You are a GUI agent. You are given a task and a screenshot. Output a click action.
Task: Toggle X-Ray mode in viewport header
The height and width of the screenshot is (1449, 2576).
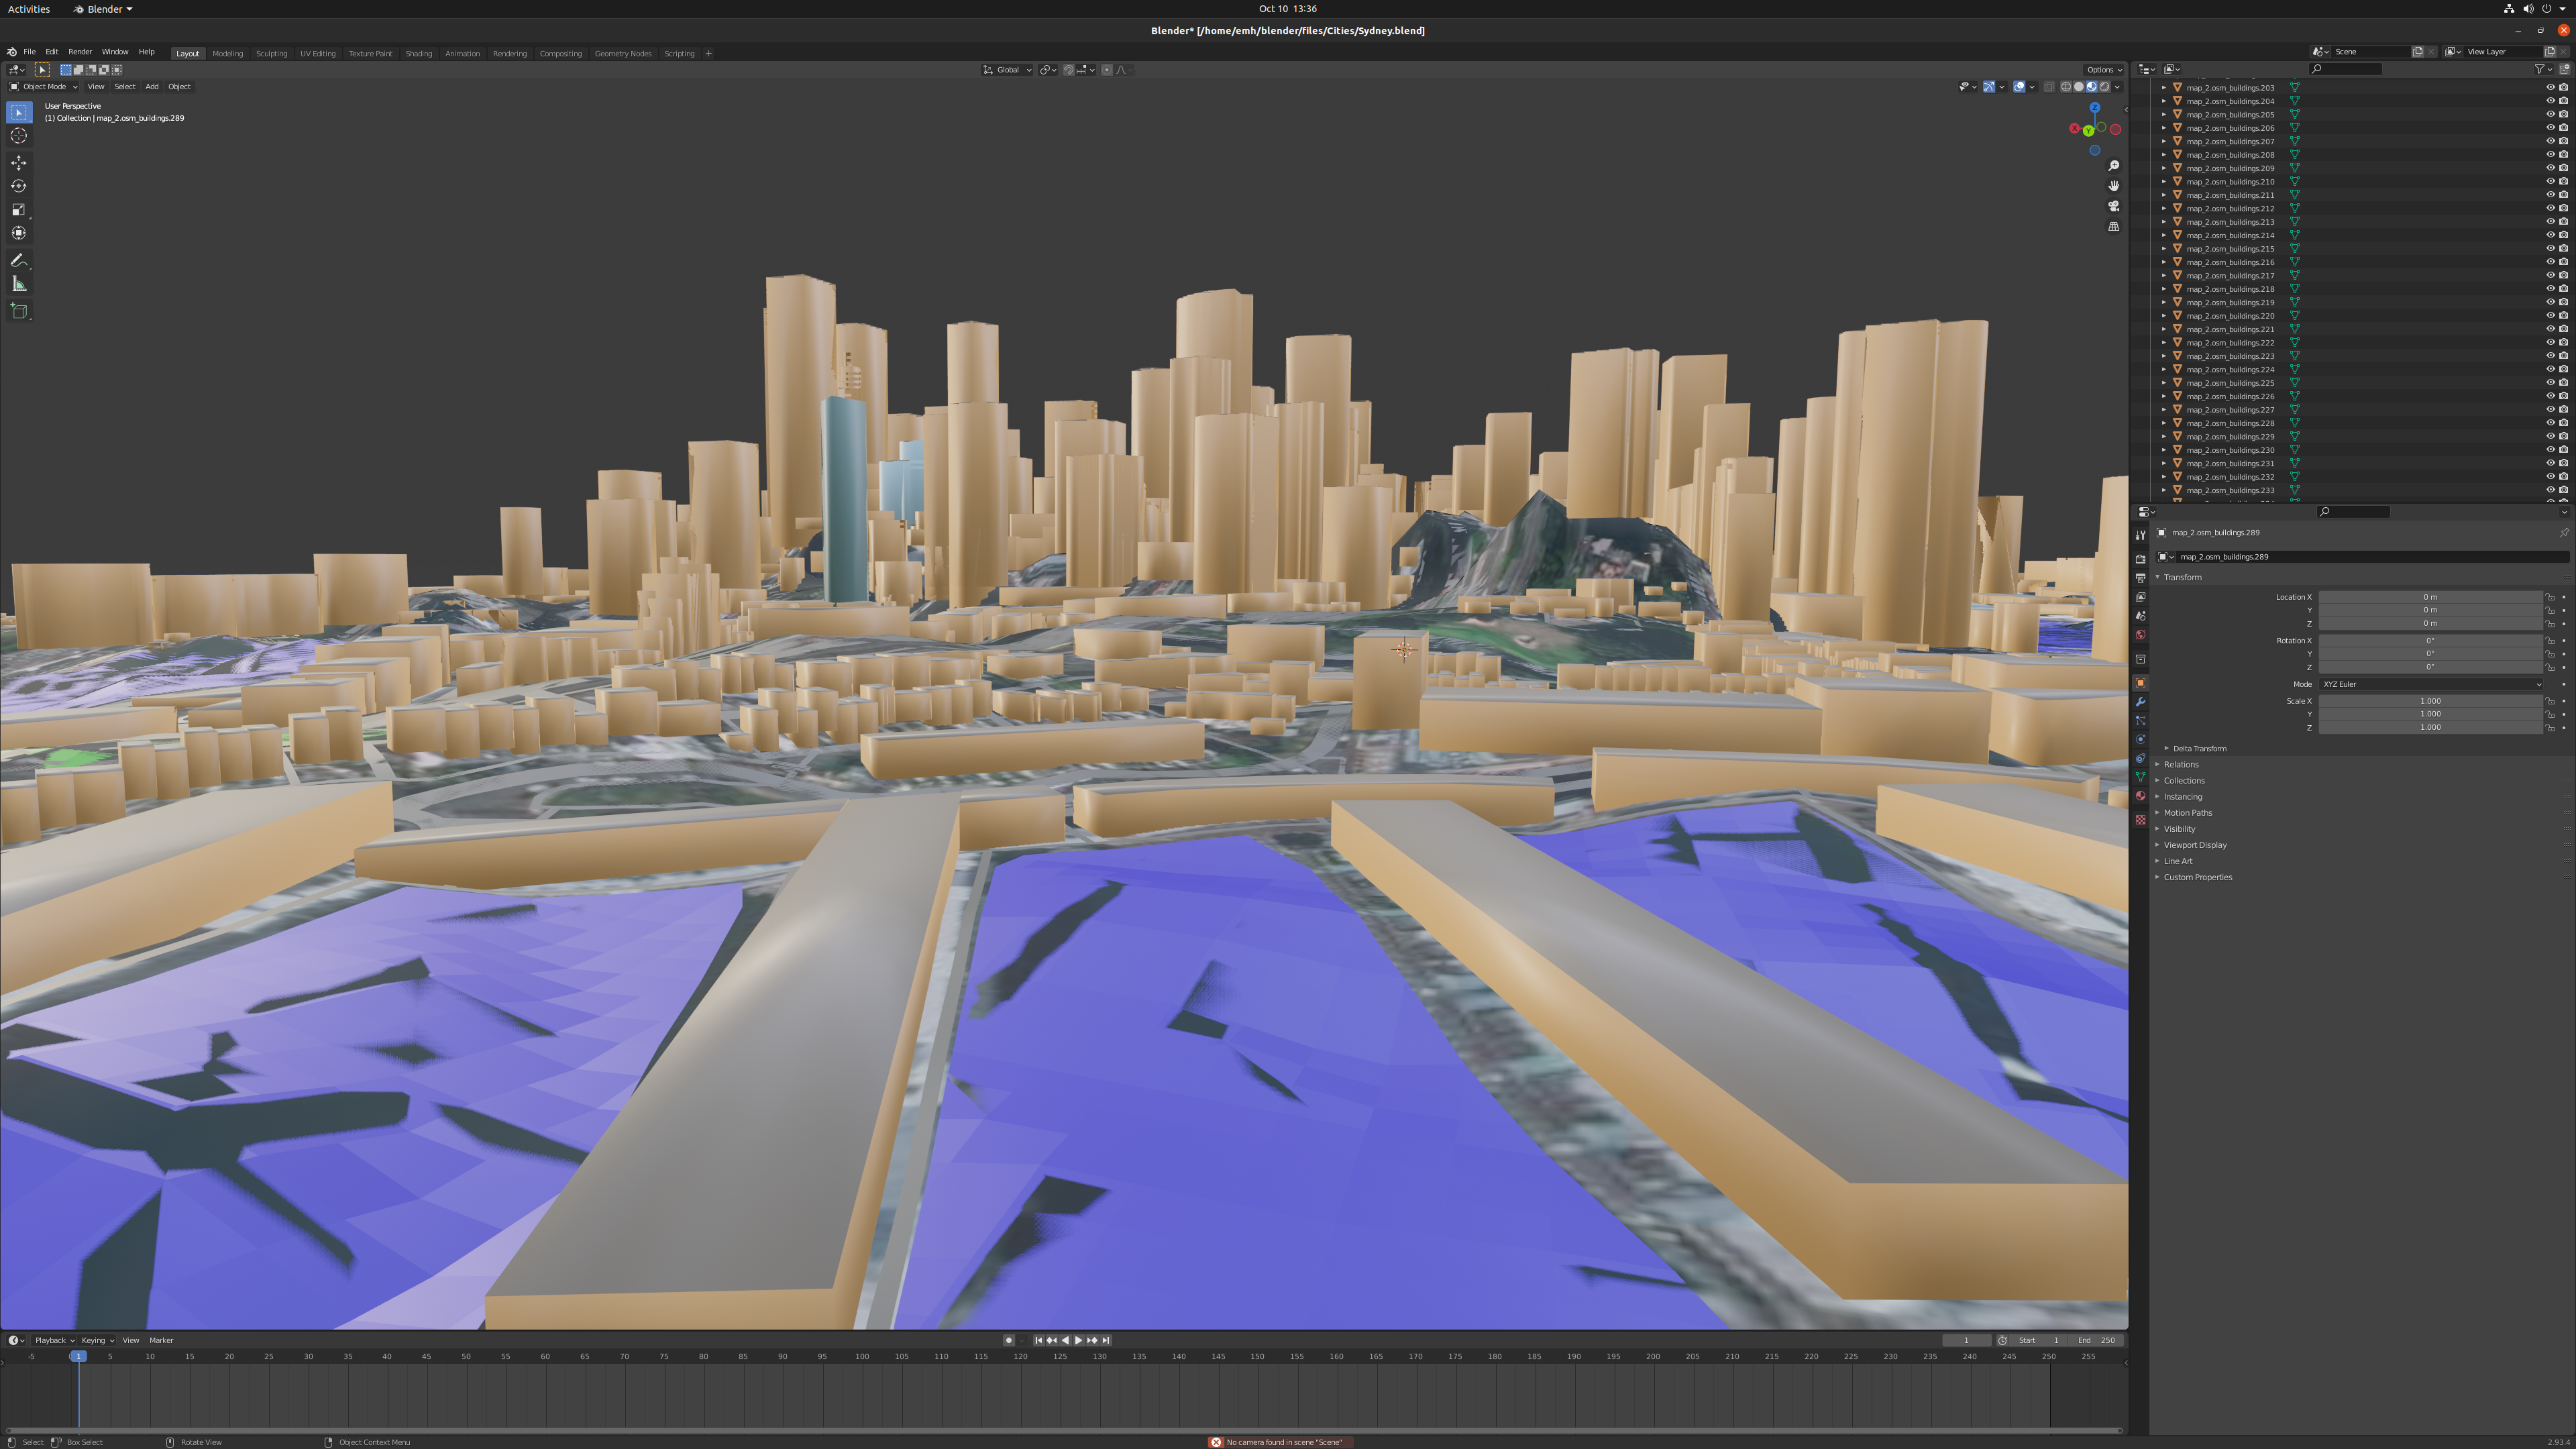click(x=2049, y=87)
